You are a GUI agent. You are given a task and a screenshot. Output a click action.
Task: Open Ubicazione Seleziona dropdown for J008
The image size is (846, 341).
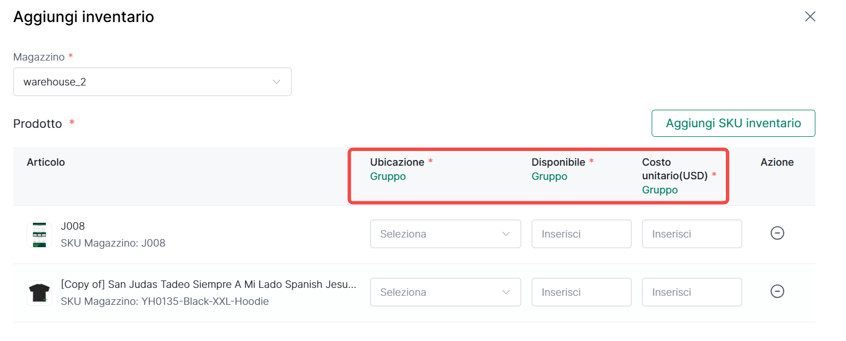pos(445,234)
